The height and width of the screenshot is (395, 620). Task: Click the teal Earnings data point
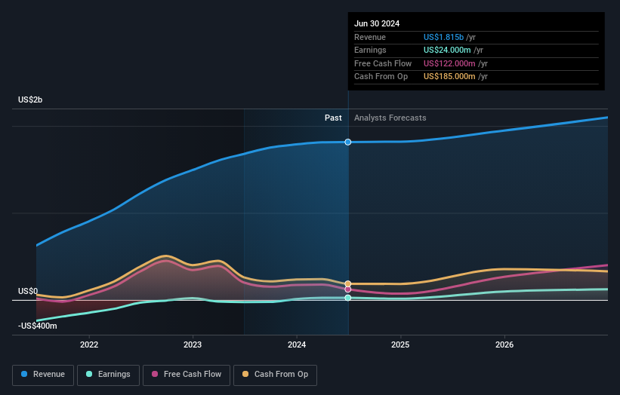(347, 298)
